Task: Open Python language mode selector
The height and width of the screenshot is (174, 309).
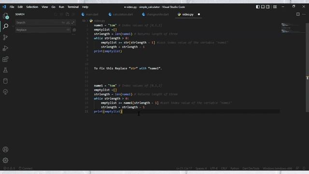Action: pyautogui.click(x=235, y=168)
